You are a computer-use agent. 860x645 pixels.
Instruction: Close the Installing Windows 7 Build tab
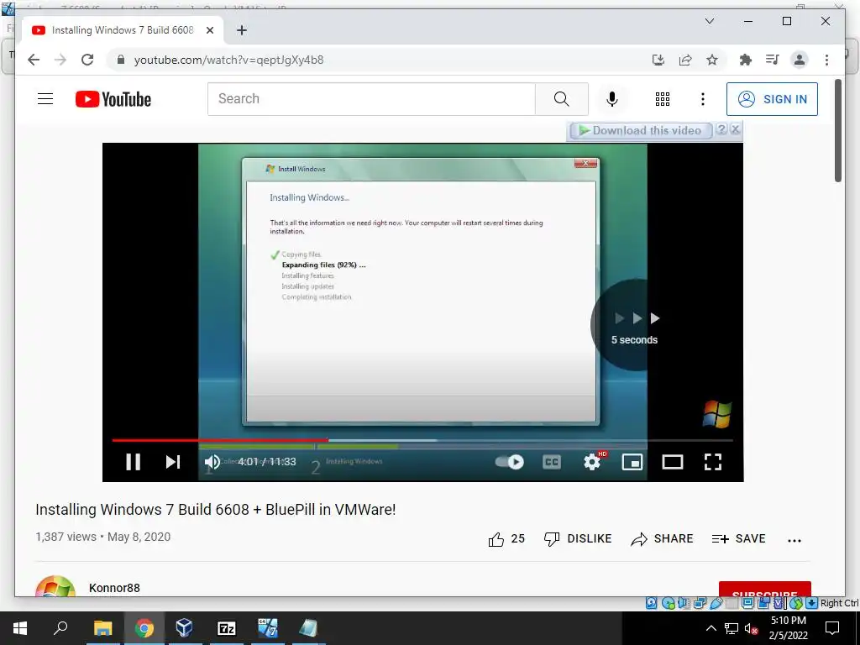pyautogui.click(x=209, y=30)
